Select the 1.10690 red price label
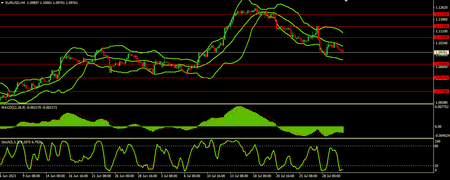 click(441, 37)
